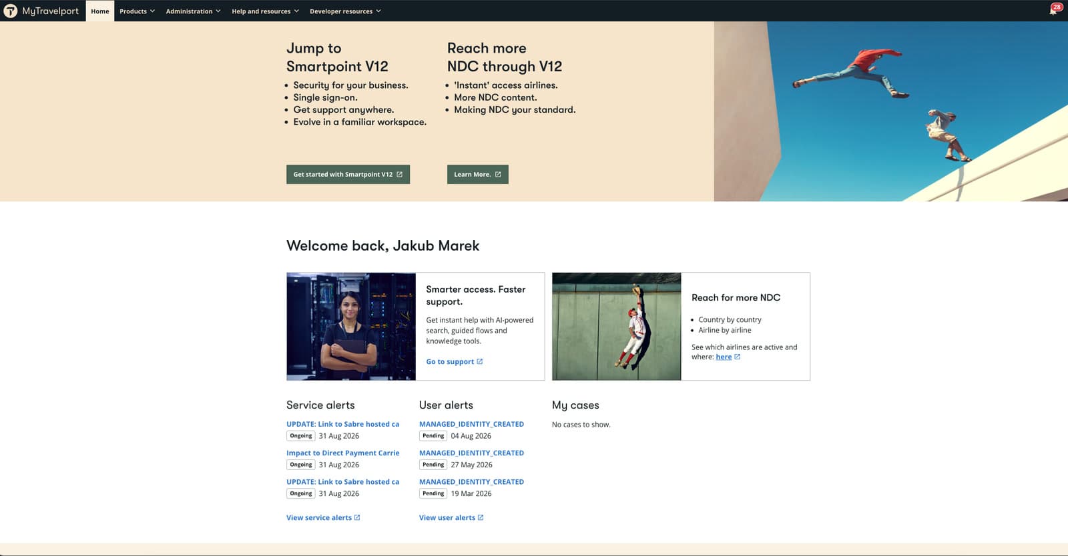
Task: Click Pending badge beside 19 Mar 2026
Action: point(433,494)
